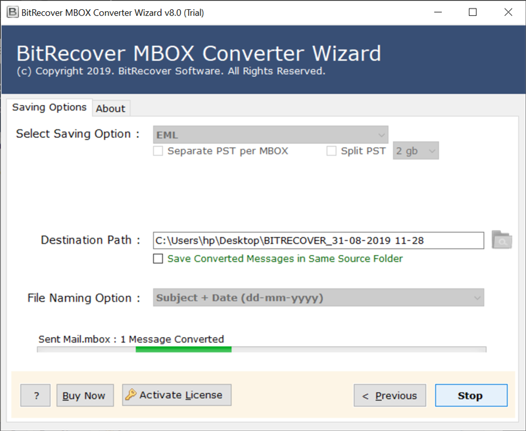Viewport: 526px width, 431px height.
Task: Click the File Naming Option label
Action: (x=84, y=298)
